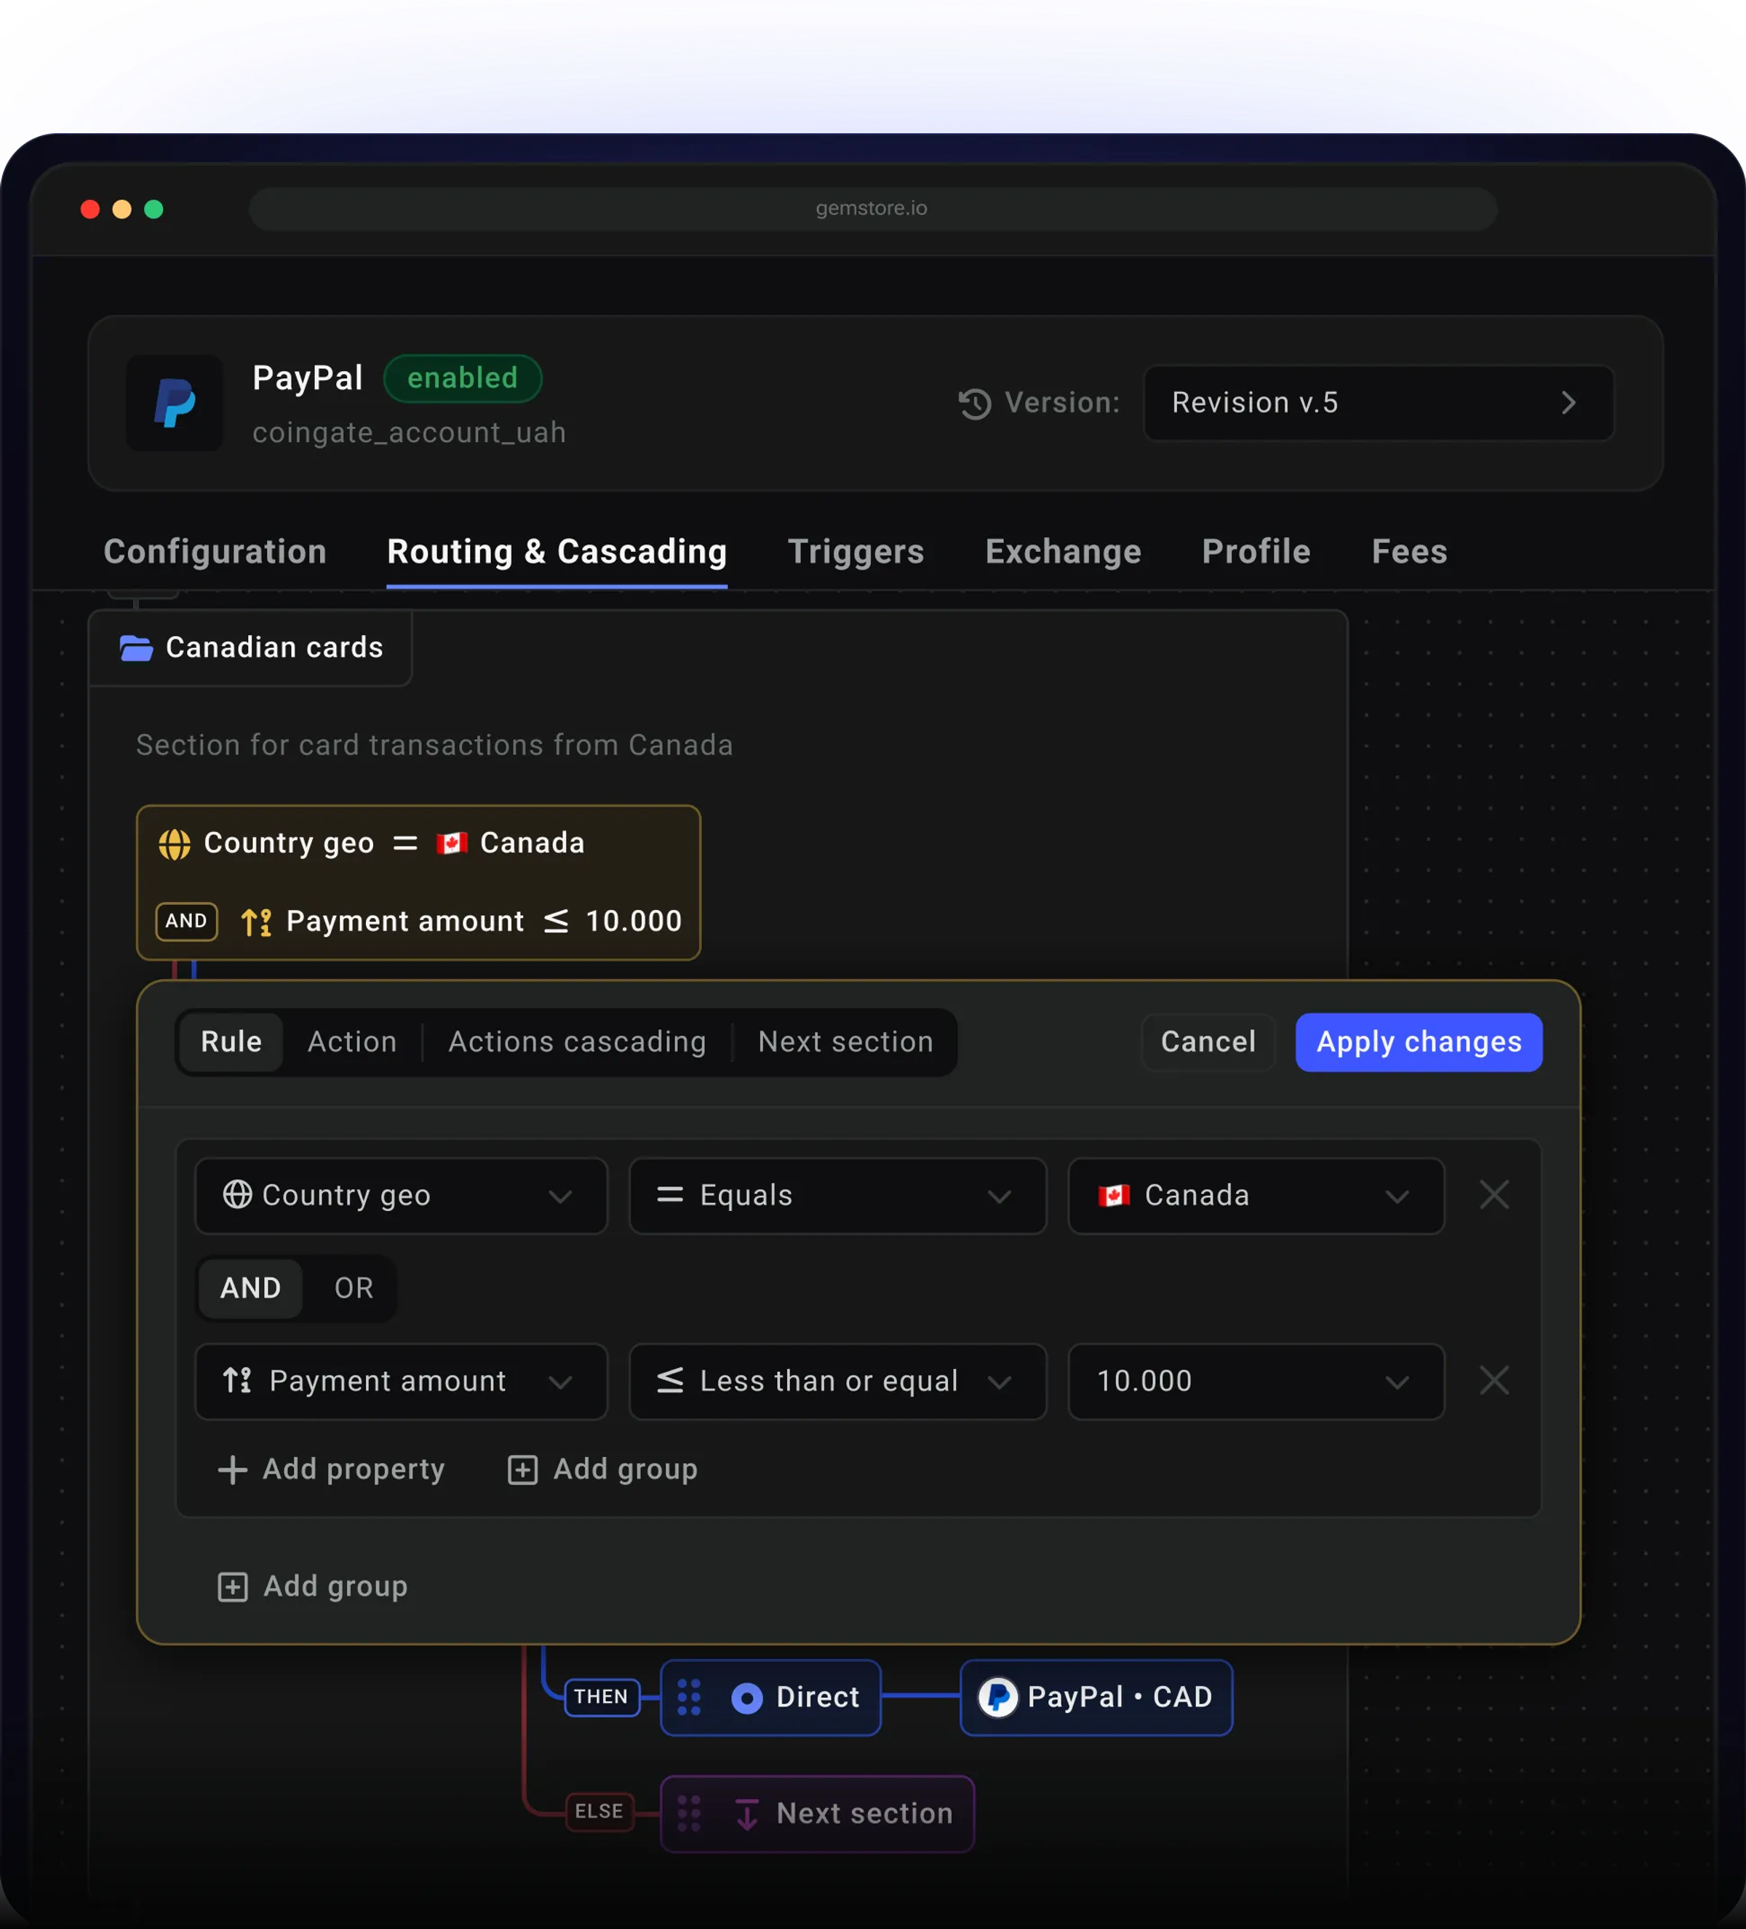
Task: Click the ELSE branch label
Action: coord(599,1813)
